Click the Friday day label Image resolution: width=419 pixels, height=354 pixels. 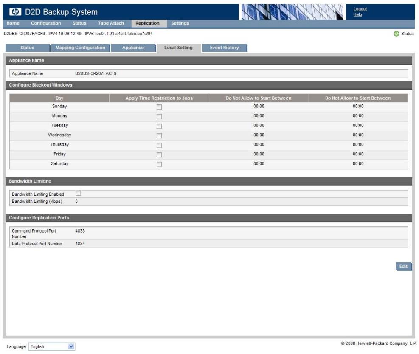(x=59, y=154)
